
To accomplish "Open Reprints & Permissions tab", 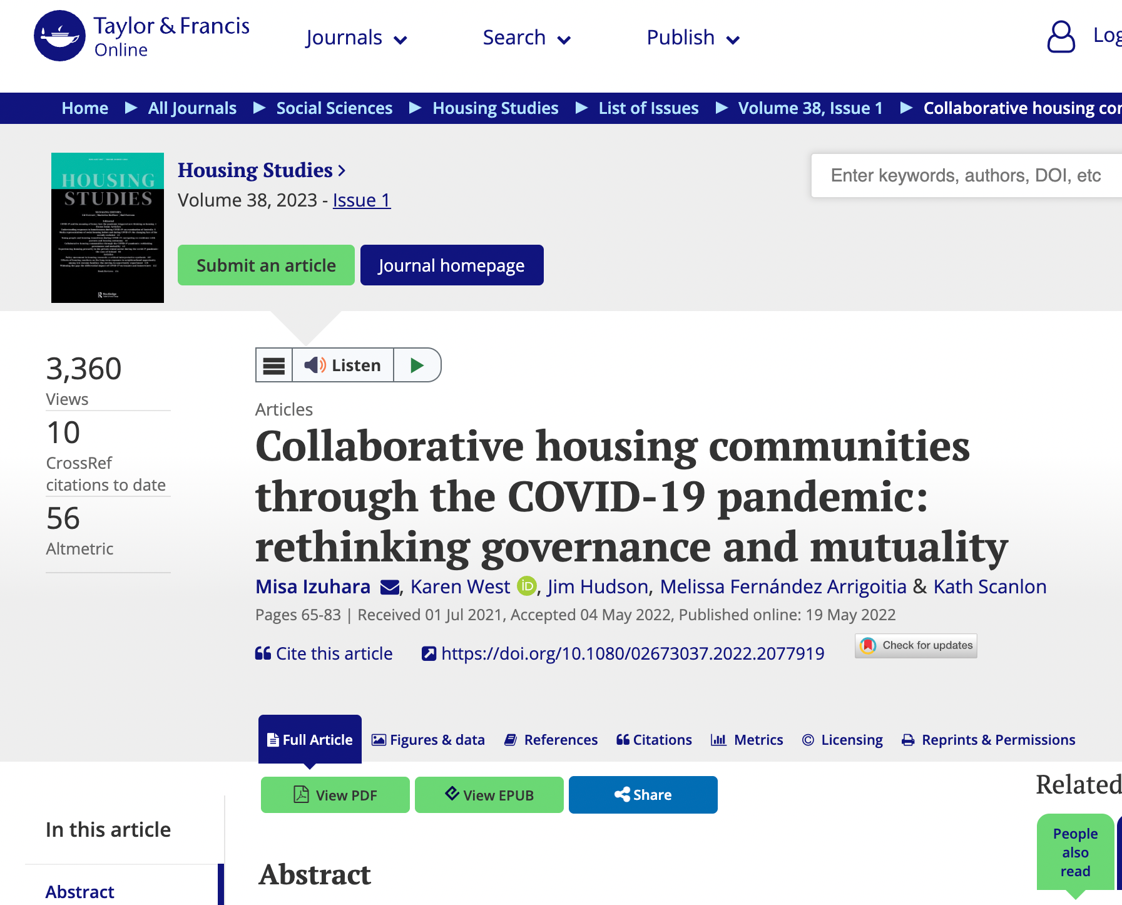I will point(989,740).
